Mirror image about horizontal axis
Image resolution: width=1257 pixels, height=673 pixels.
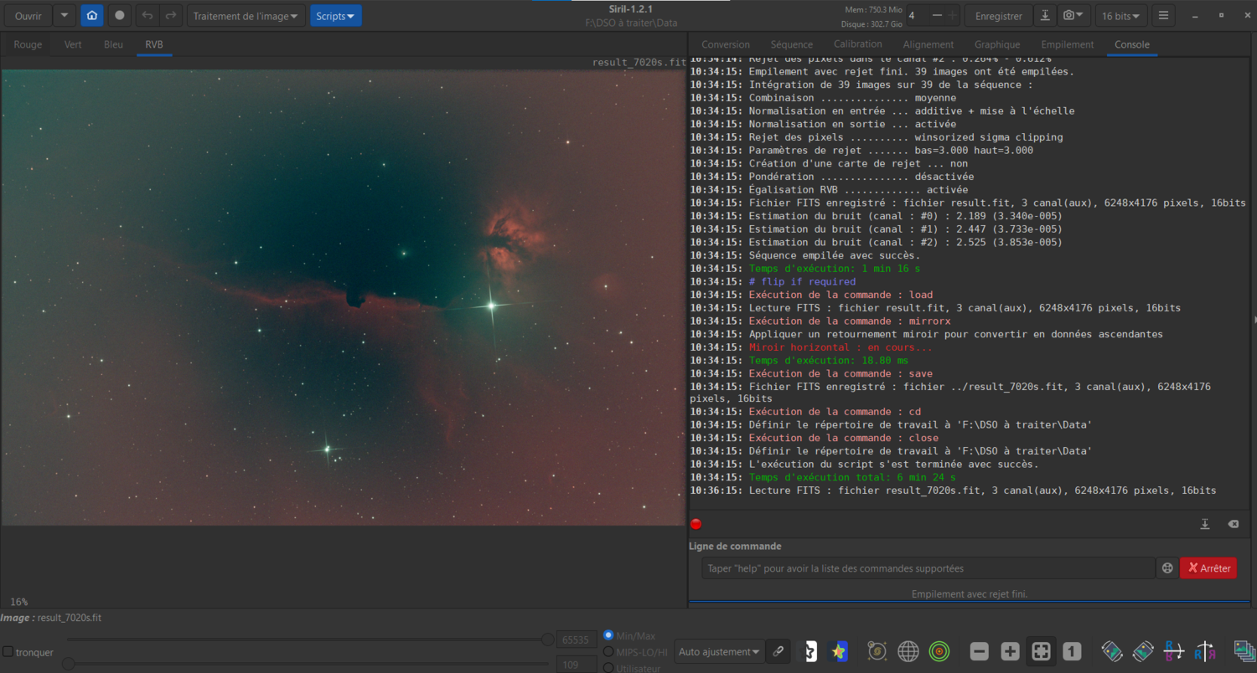(1173, 651)
